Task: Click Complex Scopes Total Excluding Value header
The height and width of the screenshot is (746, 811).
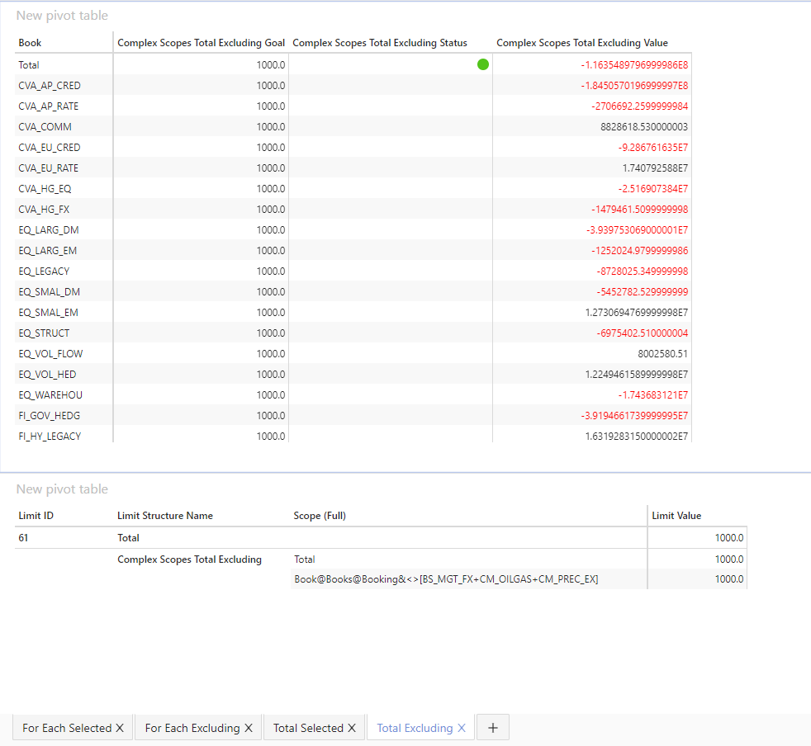Action: (582, 43)
